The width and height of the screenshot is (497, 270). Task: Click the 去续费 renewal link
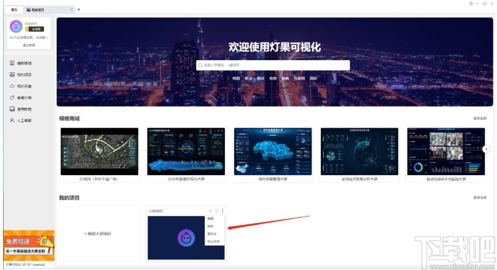(x=42, y=37)
